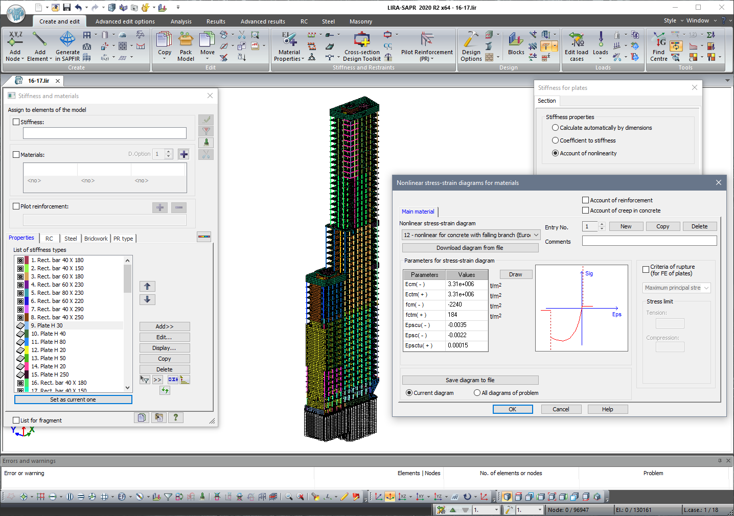Switch to the Analysis ribbon tab
The width and height of the screenshot is (734, 516).
tap(181, 21)
